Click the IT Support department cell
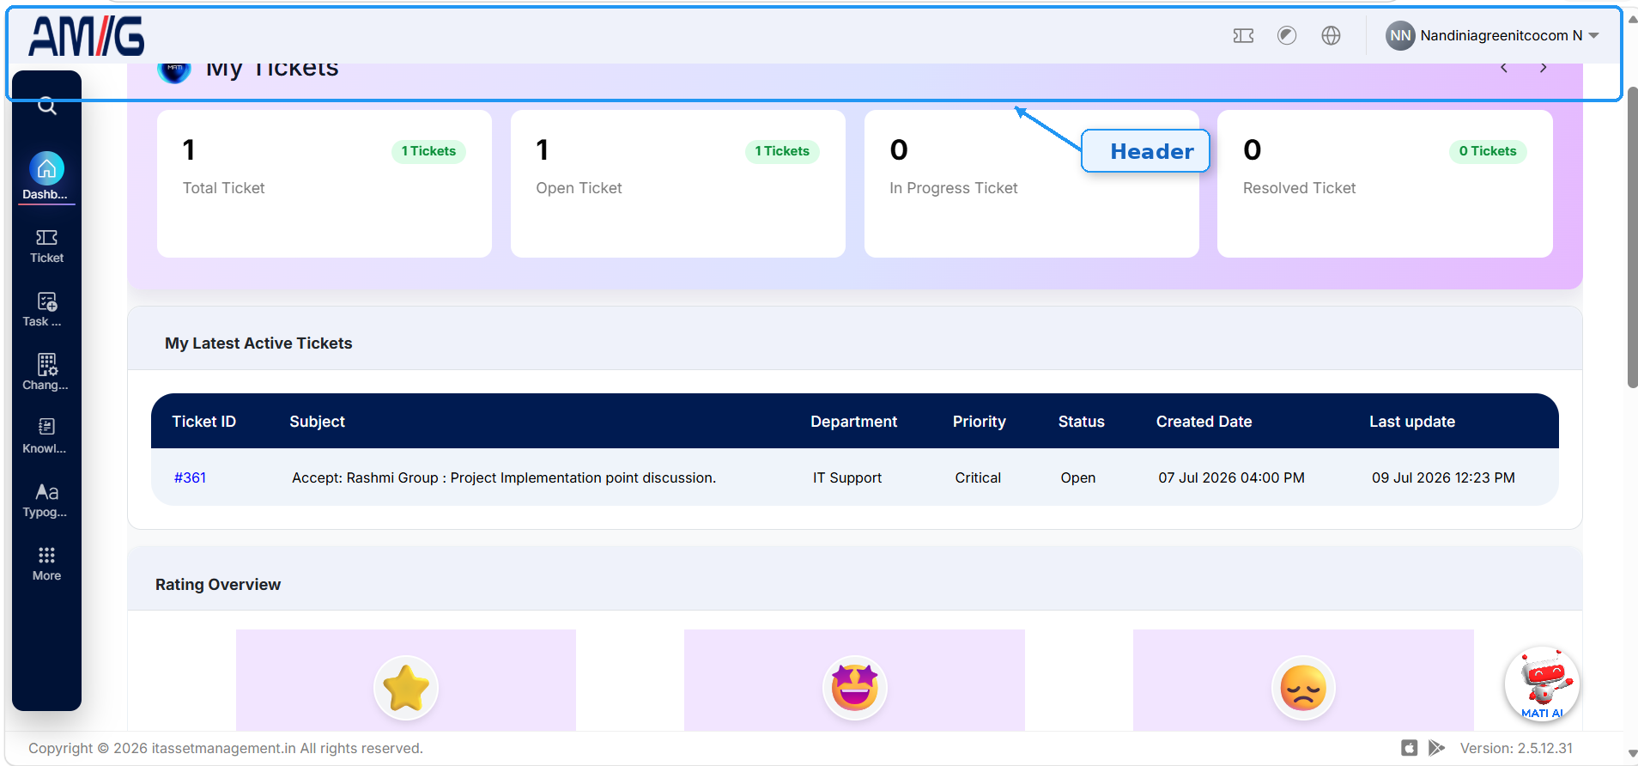The image size is (1638, 766). [847, 477]
